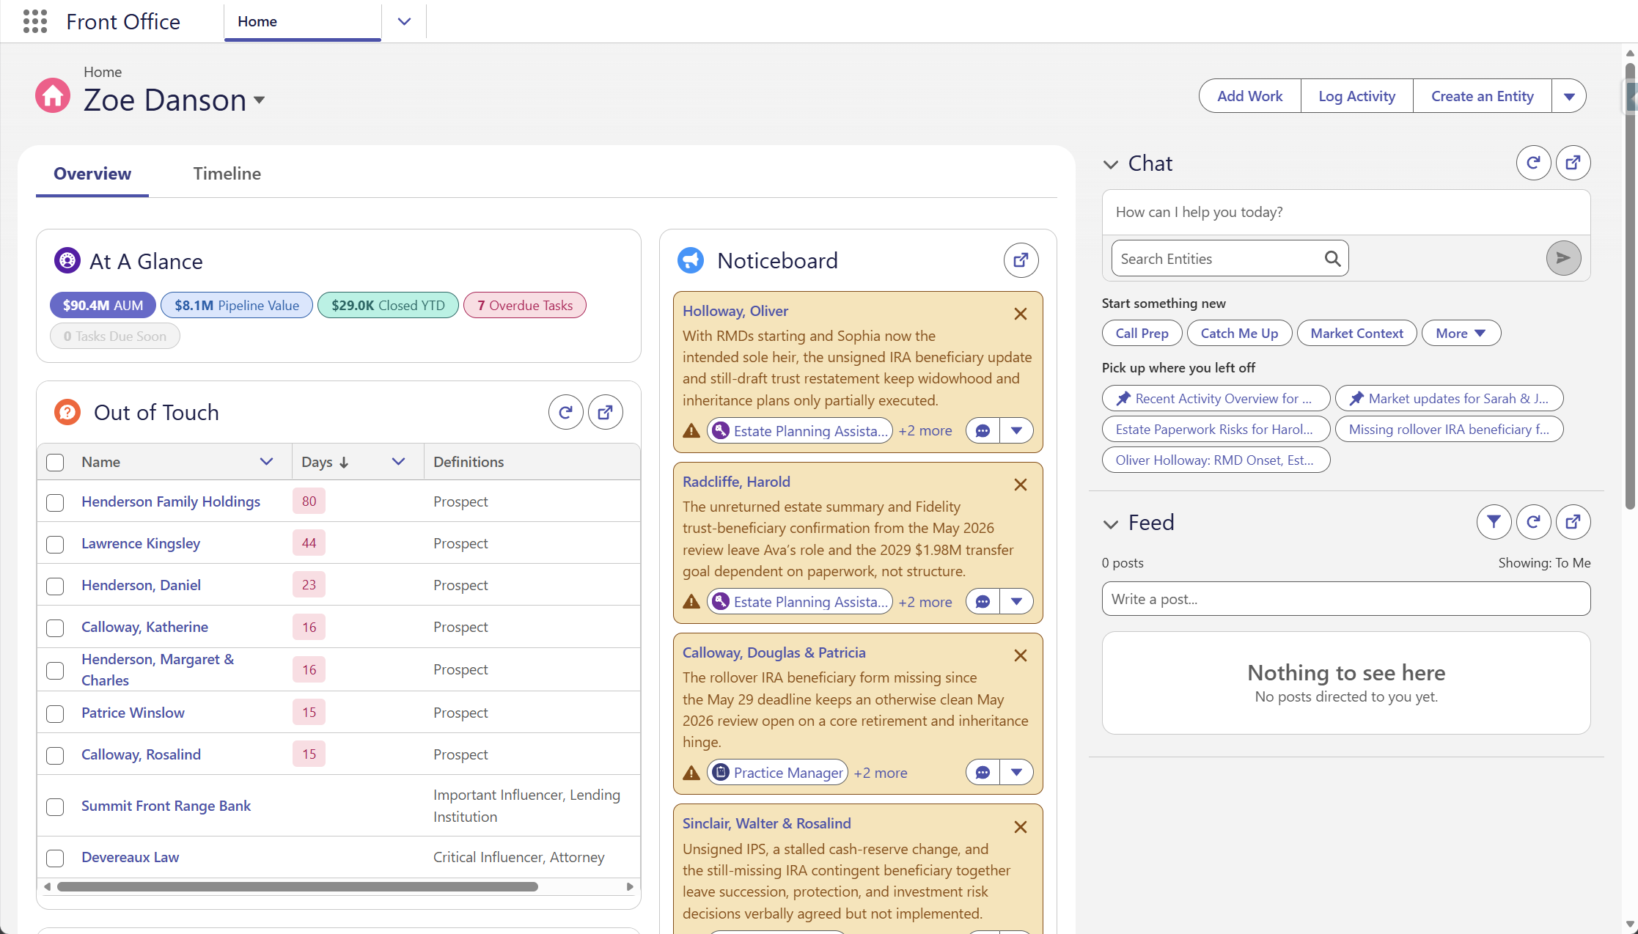
Task: Refresh the Out of Touch list
Action: [x=565, y=413]
